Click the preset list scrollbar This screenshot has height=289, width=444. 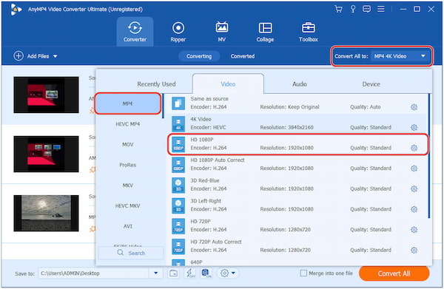point(429,156)
